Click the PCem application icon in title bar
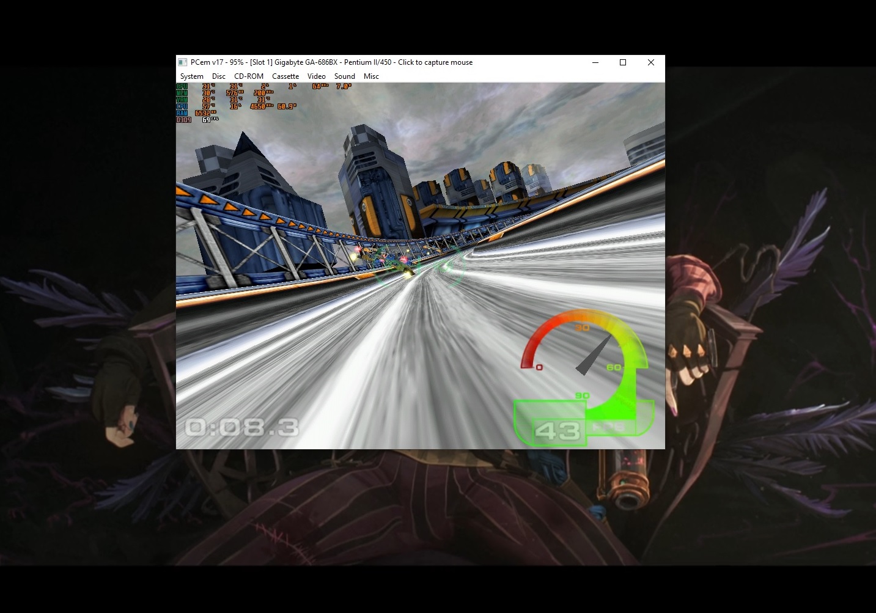 click(x=182, y=62)
